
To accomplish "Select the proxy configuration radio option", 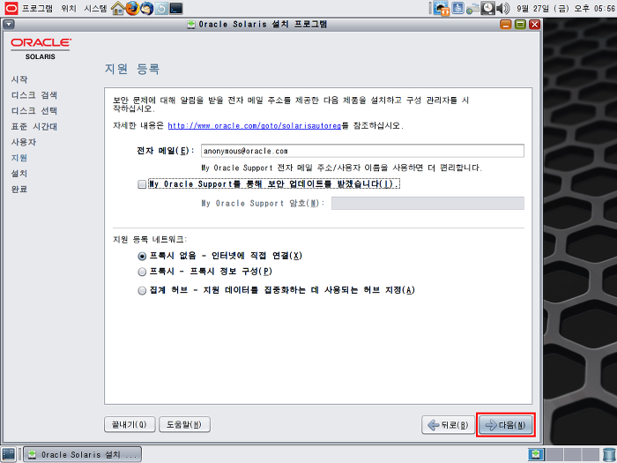I will (142, 272).
